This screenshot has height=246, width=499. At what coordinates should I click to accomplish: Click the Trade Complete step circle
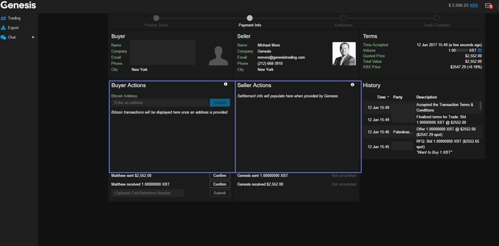pos(437,18)
